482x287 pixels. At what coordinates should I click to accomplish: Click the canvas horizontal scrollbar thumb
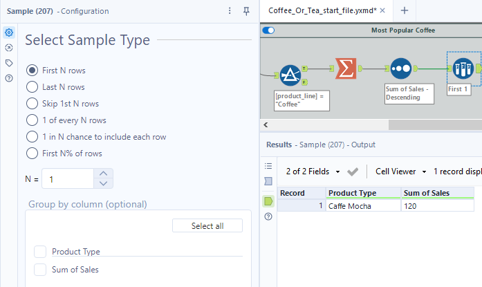pyautogui.click(x=435, y=124)
